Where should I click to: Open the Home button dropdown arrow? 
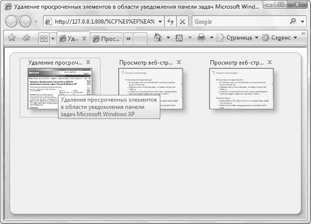click(168, 37)
